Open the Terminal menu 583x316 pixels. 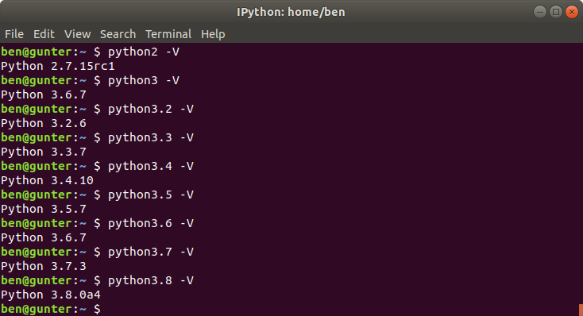click(x=168, y=34)
